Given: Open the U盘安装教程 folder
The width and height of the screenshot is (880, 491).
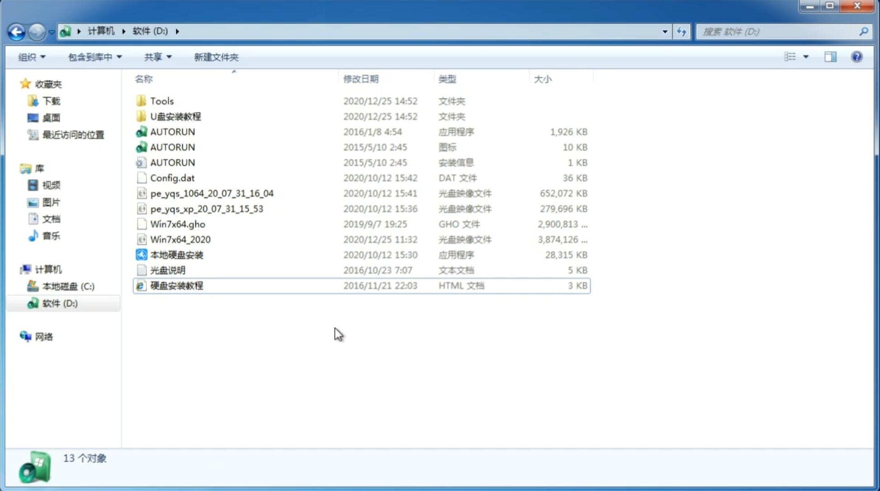Looking at the screenshot, I should click(175, 116).
